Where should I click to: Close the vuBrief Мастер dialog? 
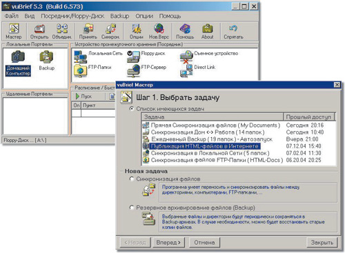[337, 85]
